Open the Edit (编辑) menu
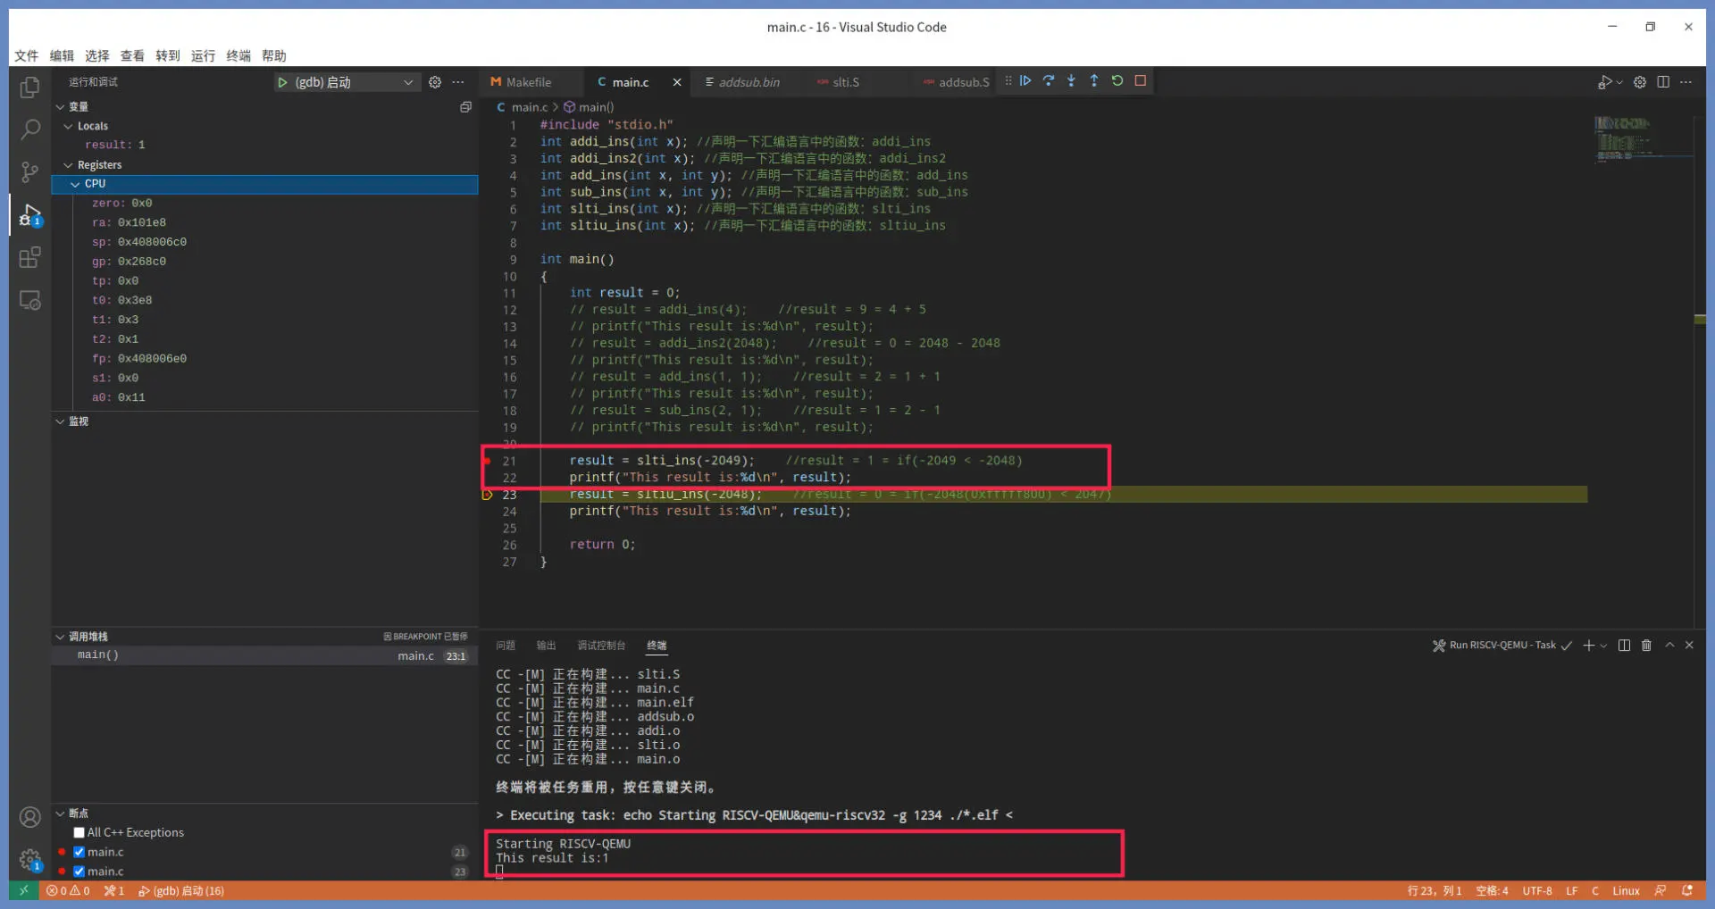Viewport: 1715px width, 909px height. (63, 55)
